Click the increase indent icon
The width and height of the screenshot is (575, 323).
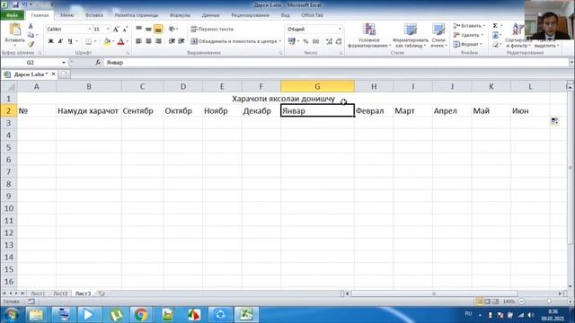tap(181, 41)
